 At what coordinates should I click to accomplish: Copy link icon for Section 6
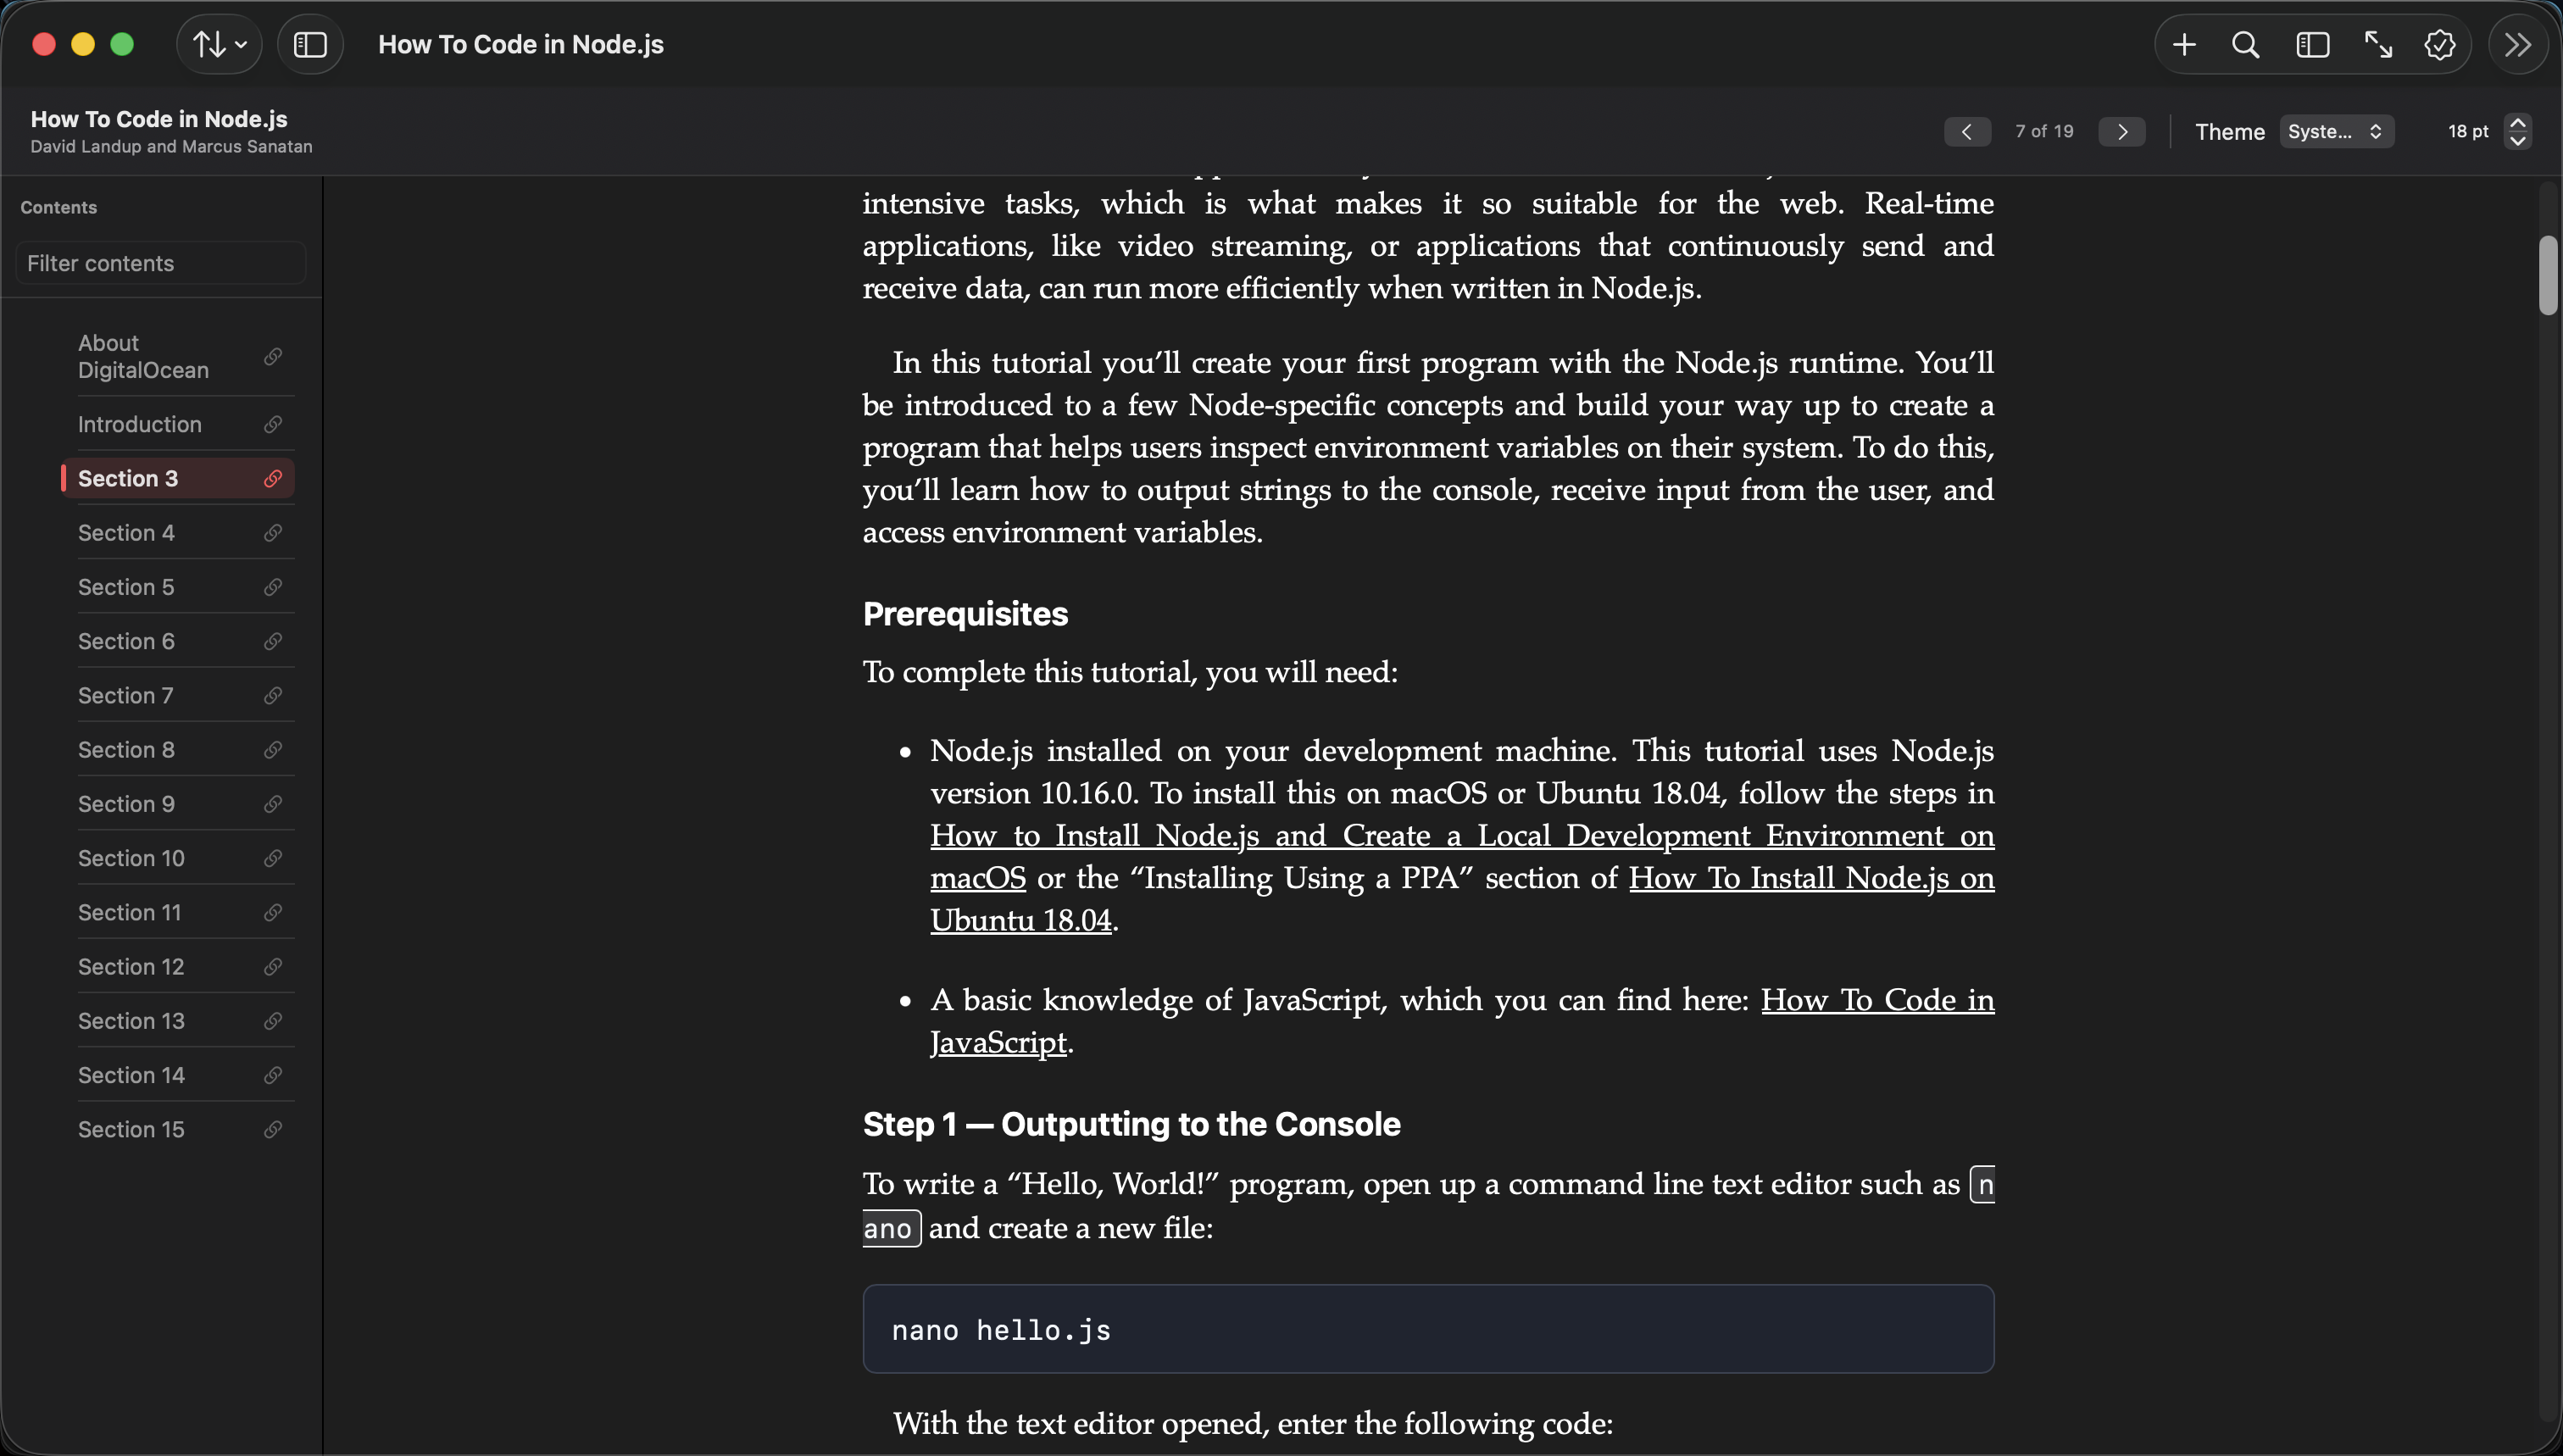click(272, 641)
